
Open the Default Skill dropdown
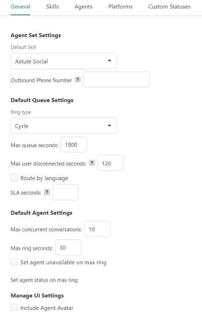tap(64, 61)
